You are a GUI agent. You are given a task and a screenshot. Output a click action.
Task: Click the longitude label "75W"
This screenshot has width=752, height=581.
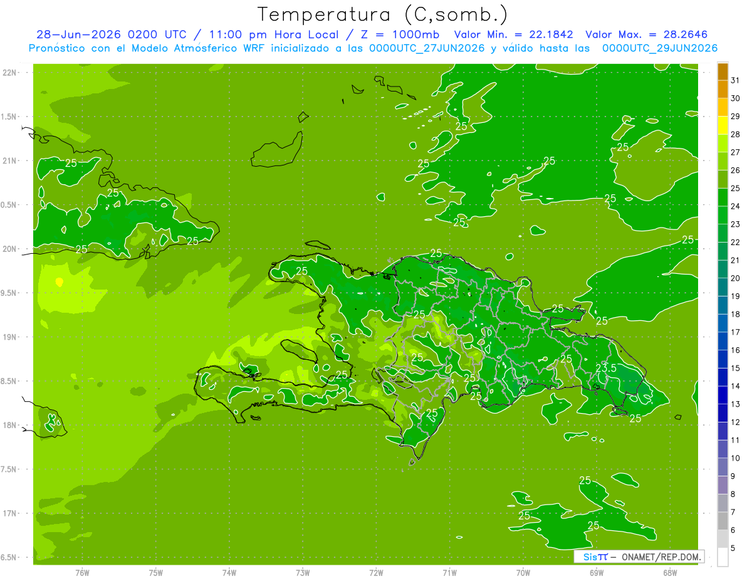[x=156, y=572]
